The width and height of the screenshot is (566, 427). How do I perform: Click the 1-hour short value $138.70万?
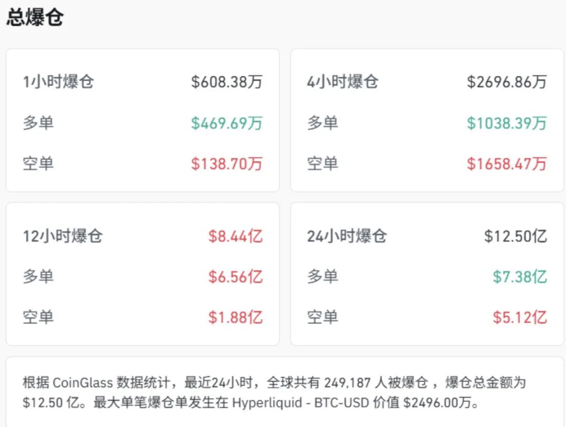point(227,164)
